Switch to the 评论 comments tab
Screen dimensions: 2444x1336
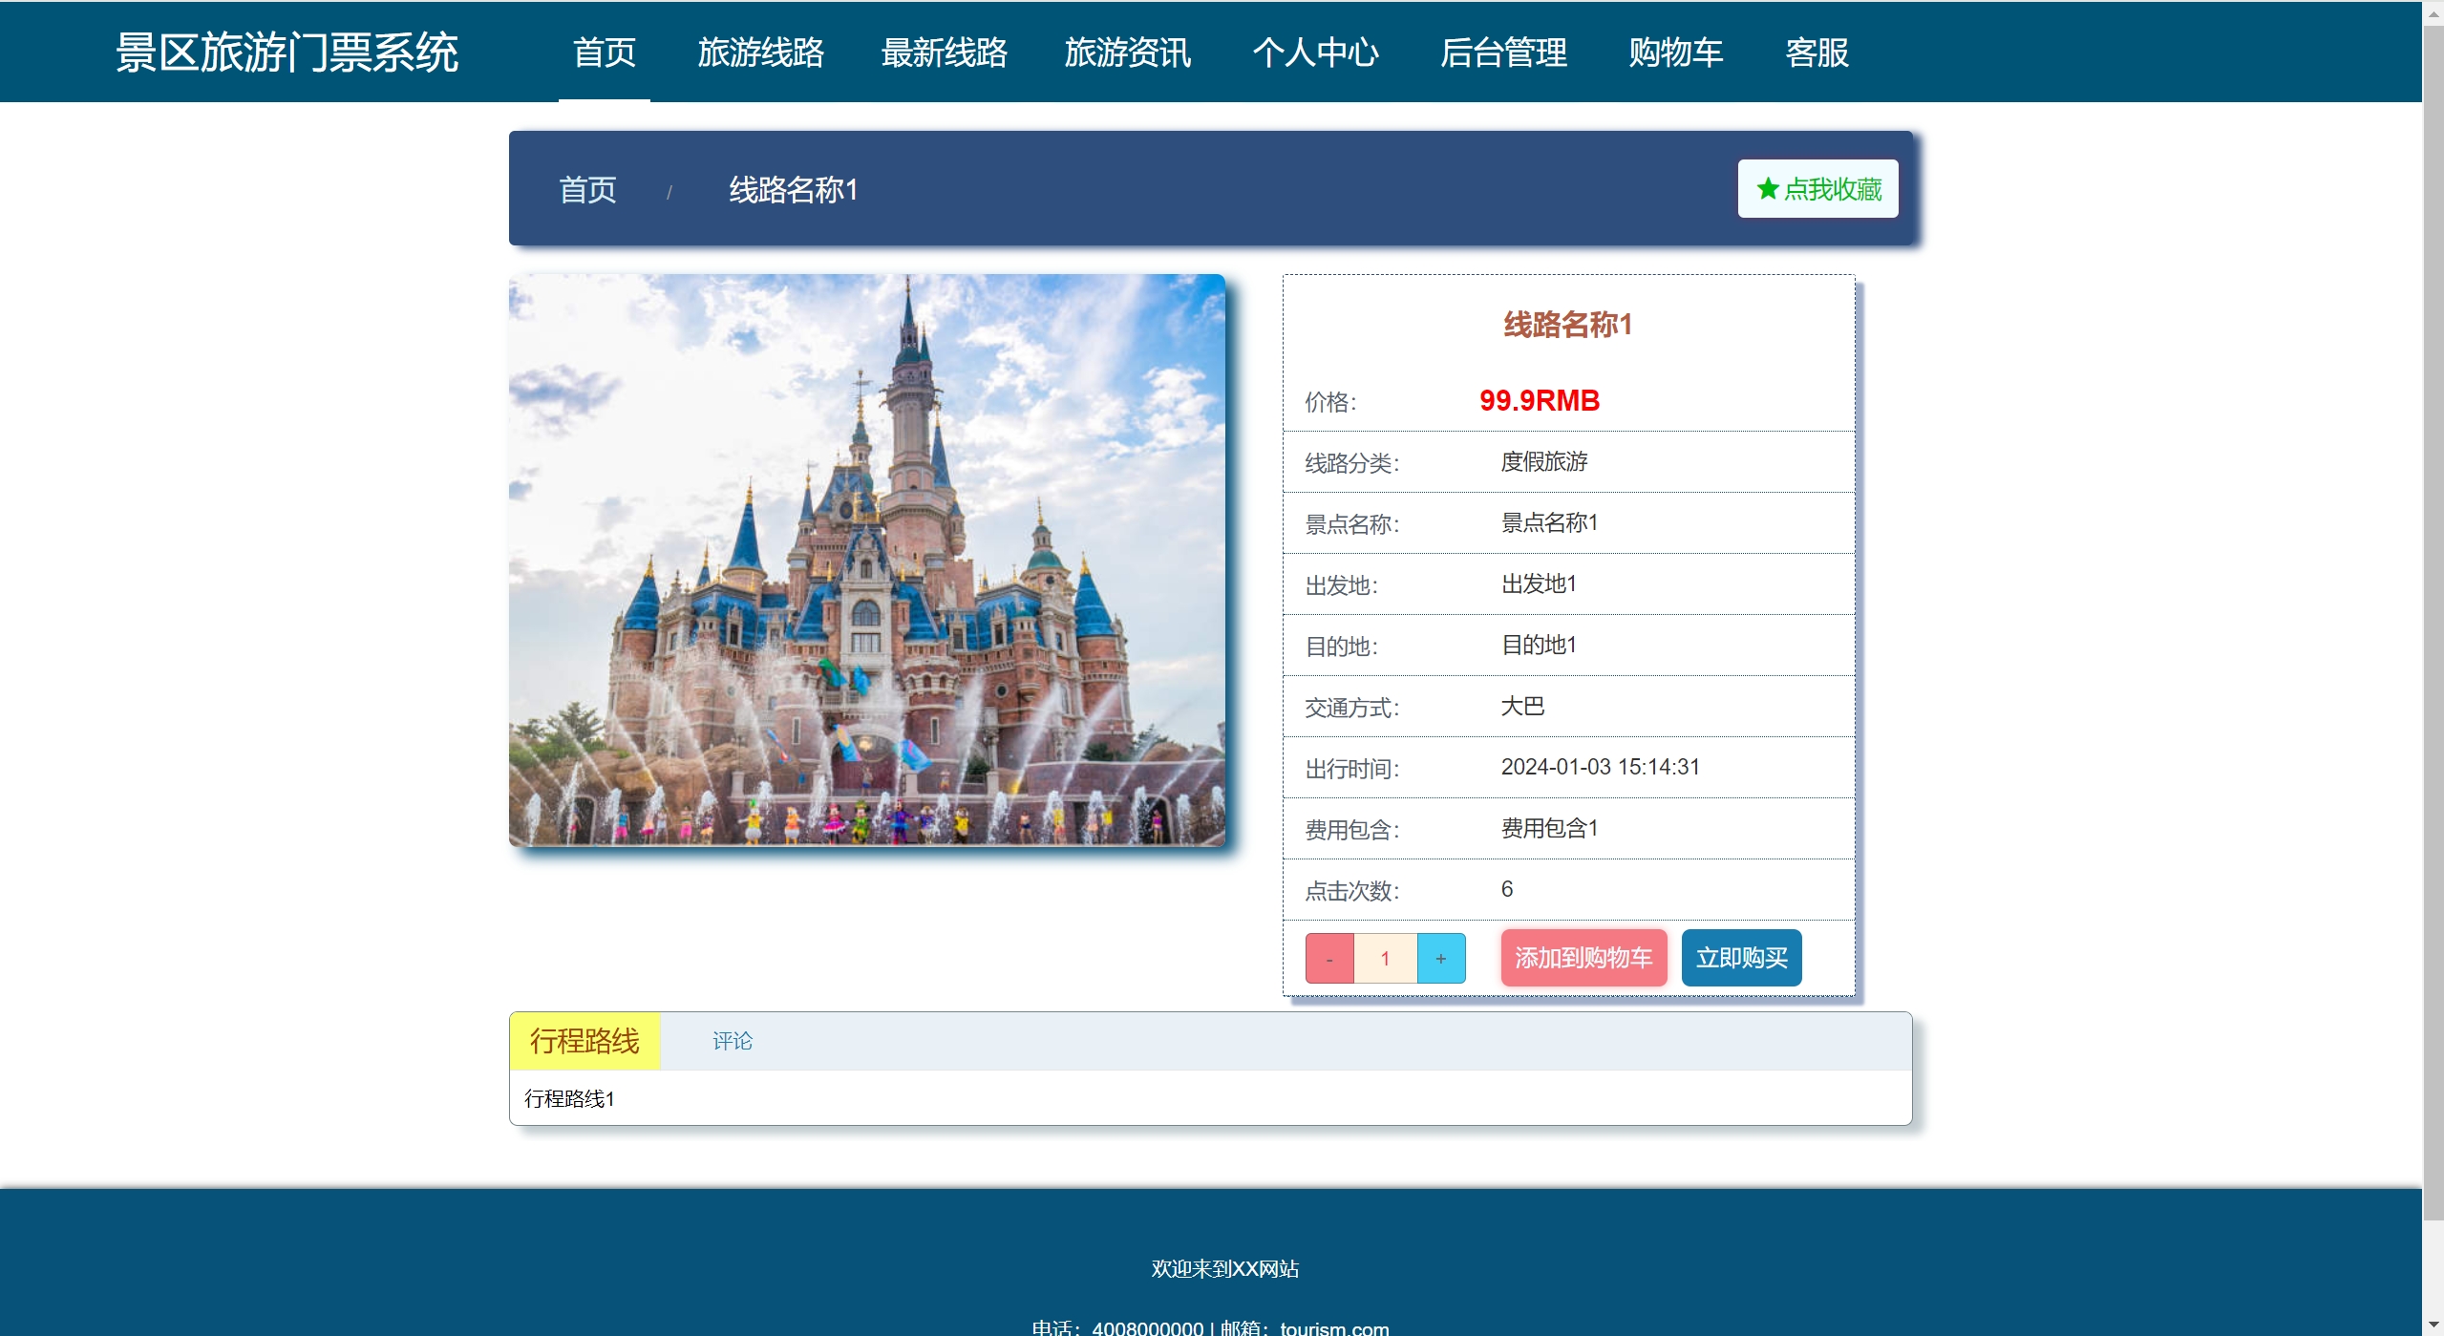pos(732,1041)
